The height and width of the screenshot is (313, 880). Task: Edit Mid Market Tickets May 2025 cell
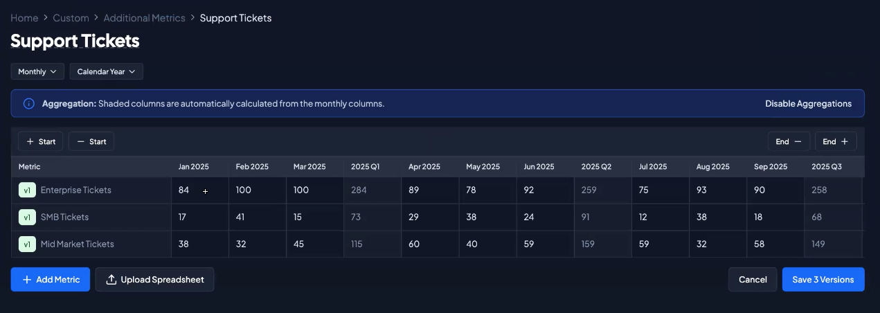click(487, 244)
